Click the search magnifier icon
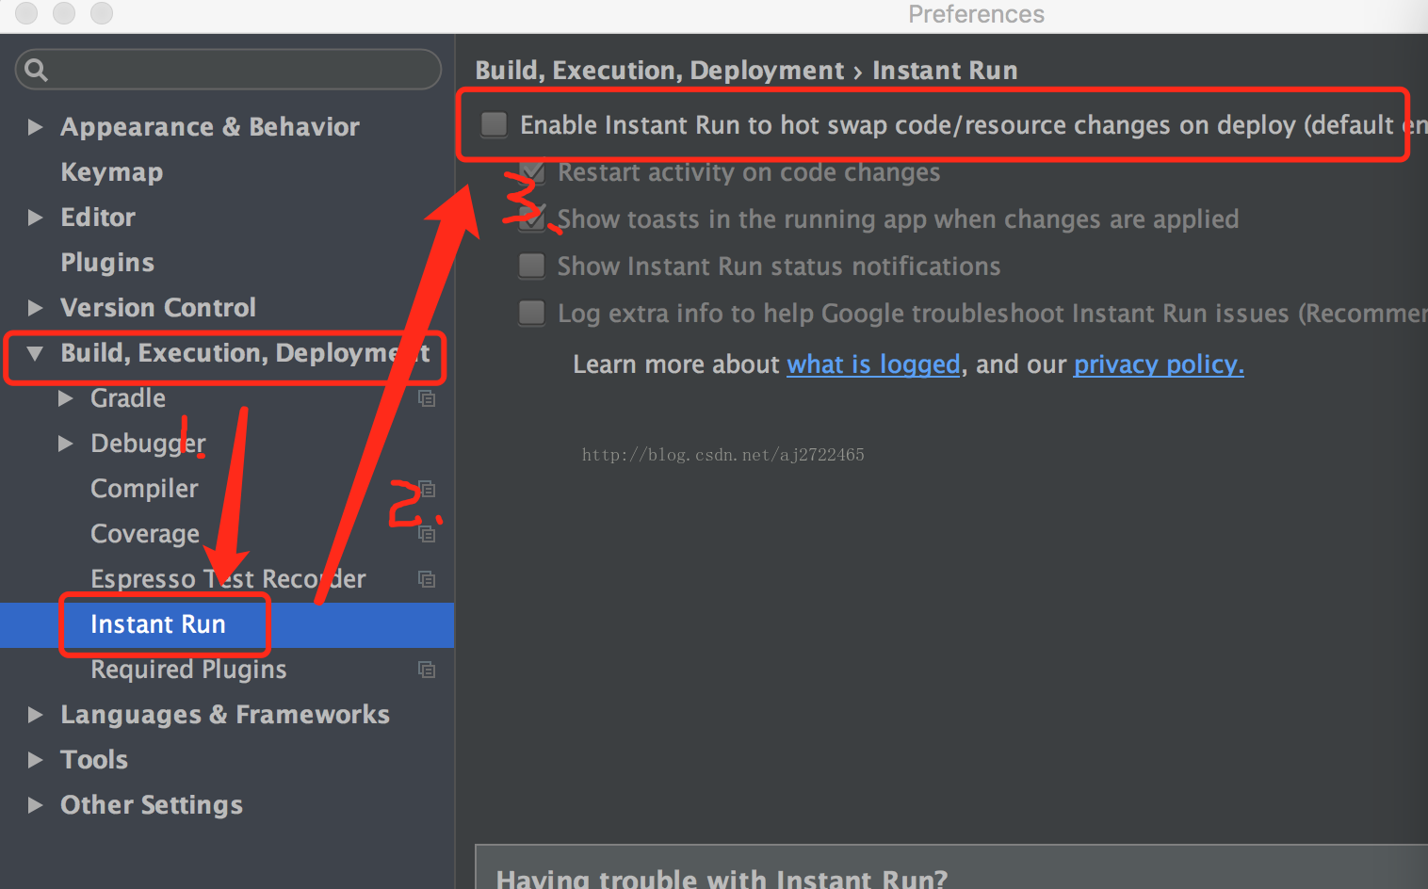 36,70
